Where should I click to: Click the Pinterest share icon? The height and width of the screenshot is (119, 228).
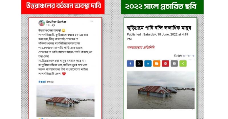[x=166, y=63]
